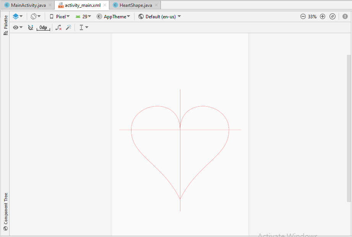Open the Component Tree side panel

tap(6, 211)
